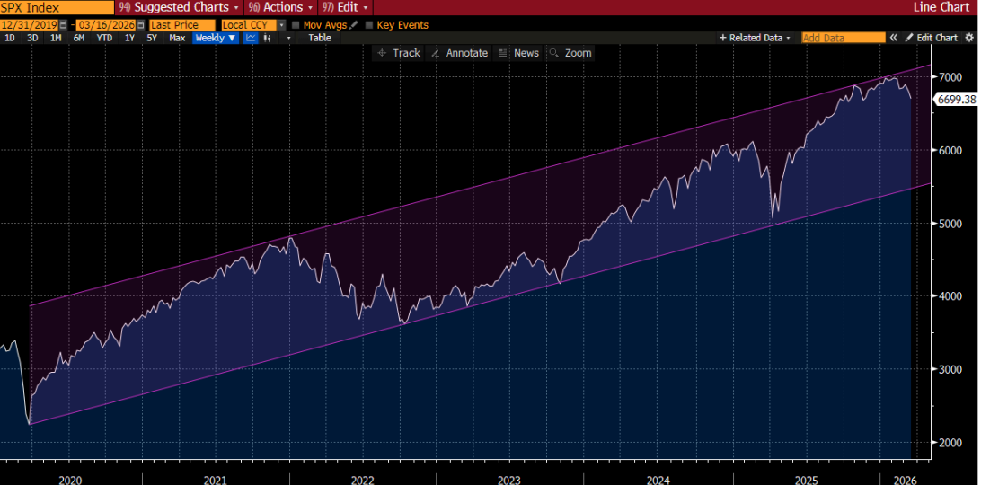981x485 pixels.
Task: Click the Add Data input field
Action: coord(843,38)
